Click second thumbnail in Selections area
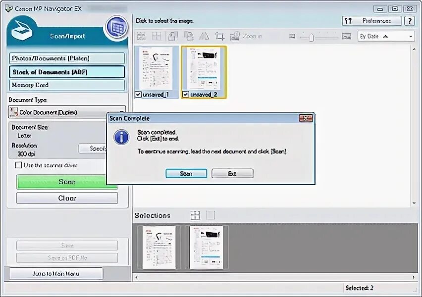This screenshot has height=297, width=422. (x=207, y=247)
